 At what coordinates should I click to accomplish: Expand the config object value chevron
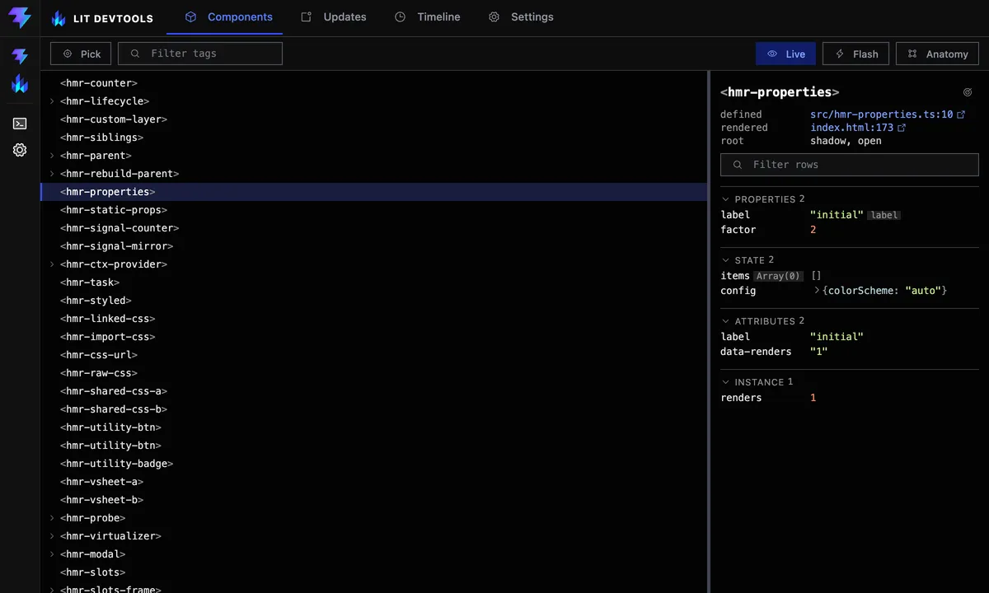[818, 291]
